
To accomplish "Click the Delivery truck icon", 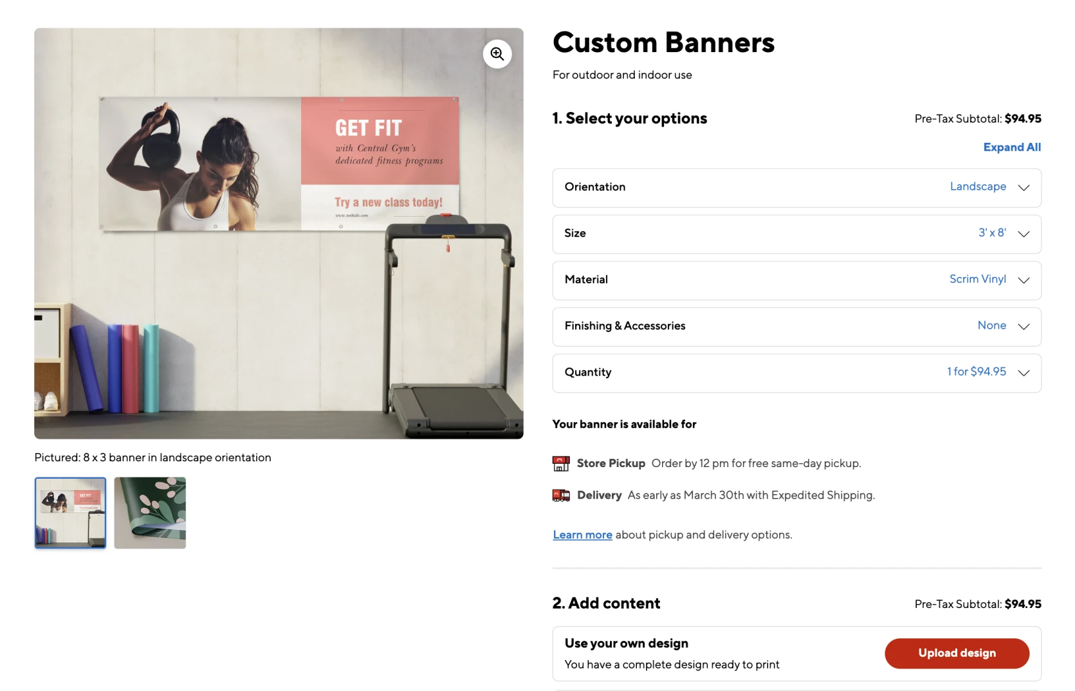I will [560, 495].
